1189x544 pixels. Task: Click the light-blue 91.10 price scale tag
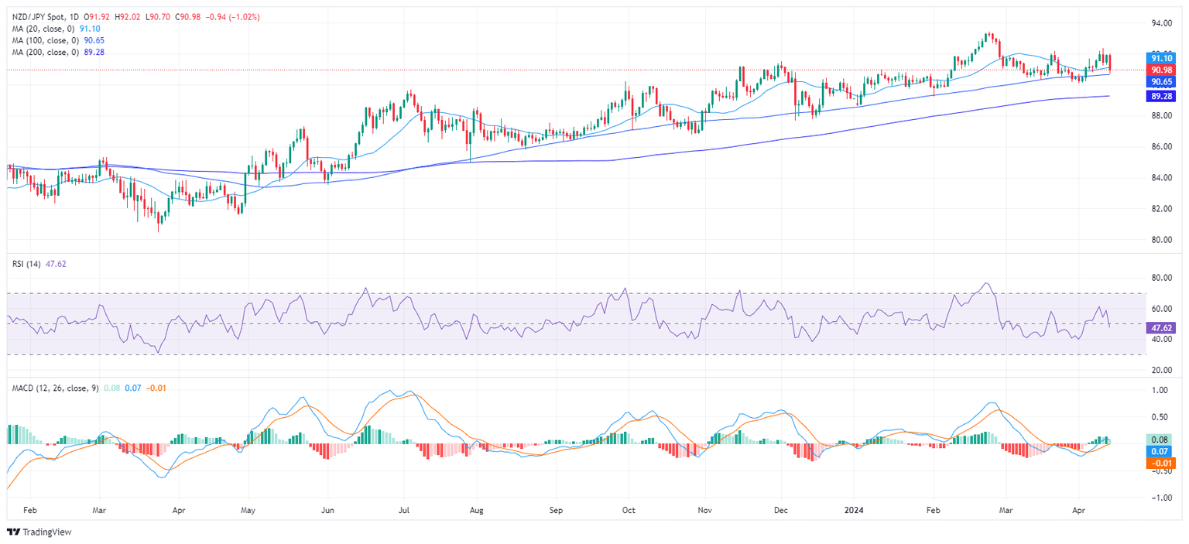[1160, 57]
